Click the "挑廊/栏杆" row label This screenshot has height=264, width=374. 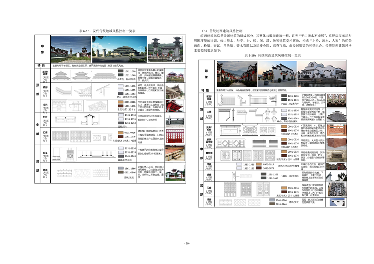209,128
